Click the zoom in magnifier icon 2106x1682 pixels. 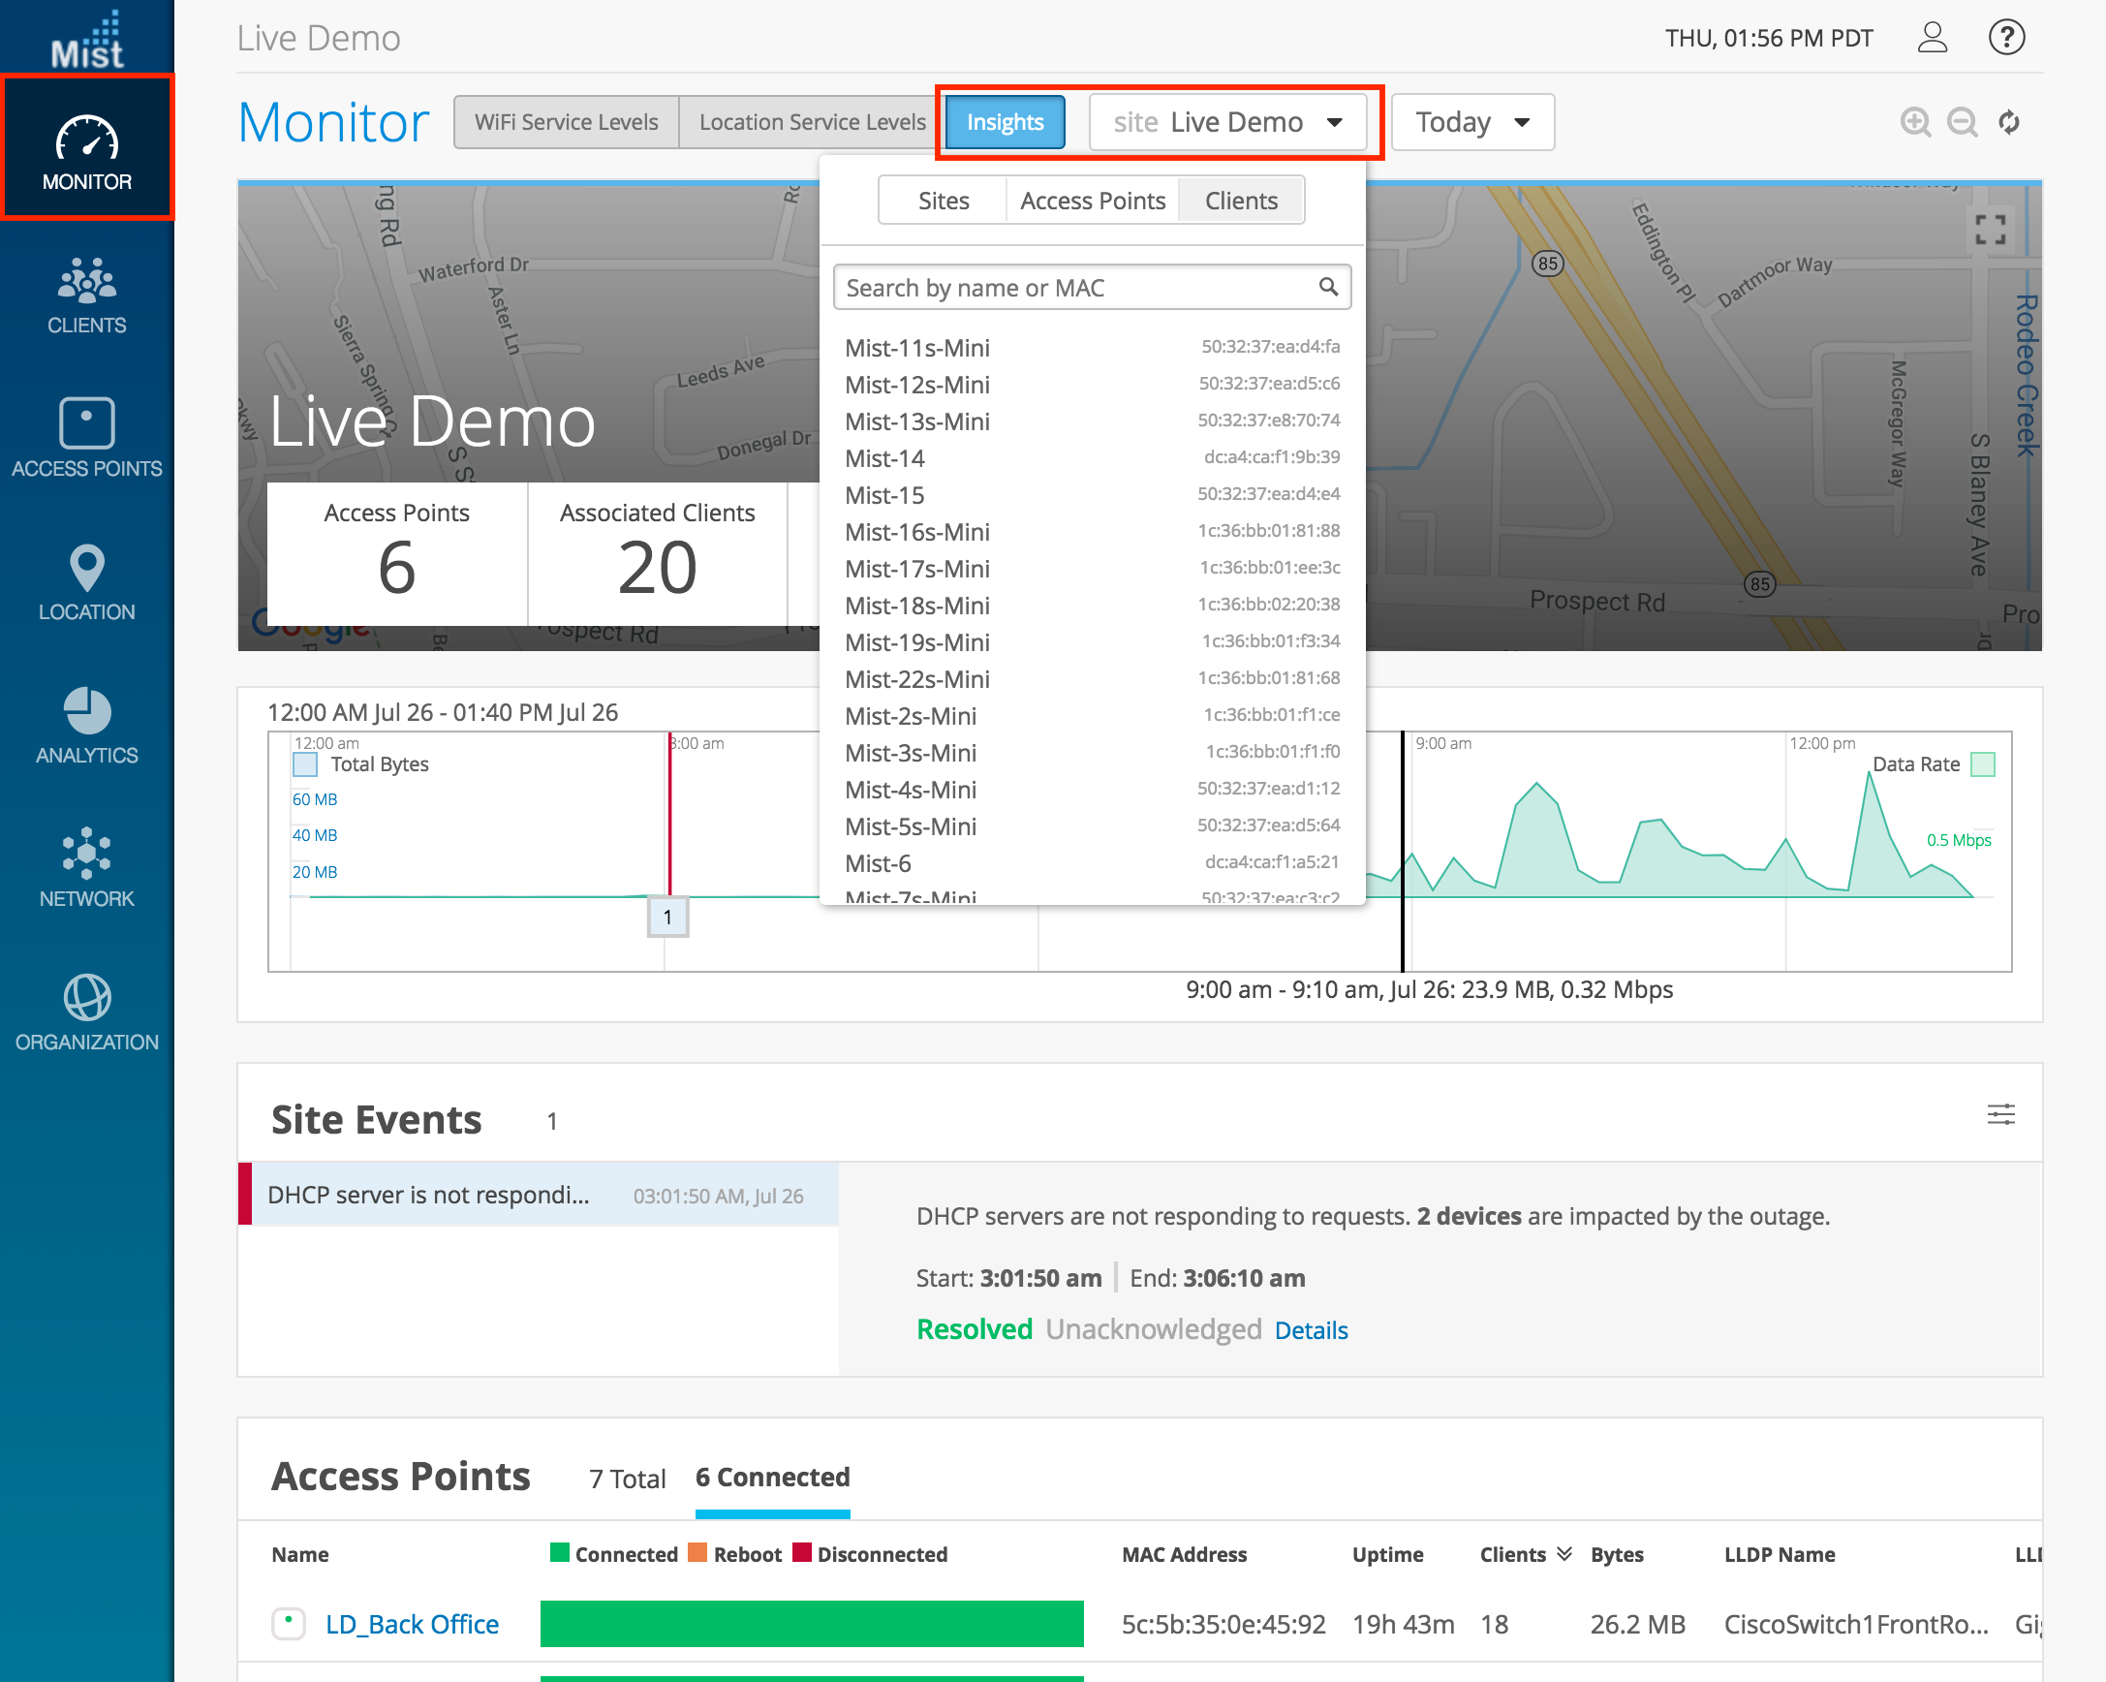coord(1914,122)
